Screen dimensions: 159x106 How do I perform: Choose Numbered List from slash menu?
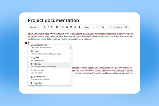click(x=49, y=46)
